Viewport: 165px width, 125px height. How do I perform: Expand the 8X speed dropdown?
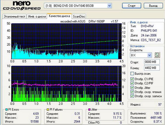149,55
